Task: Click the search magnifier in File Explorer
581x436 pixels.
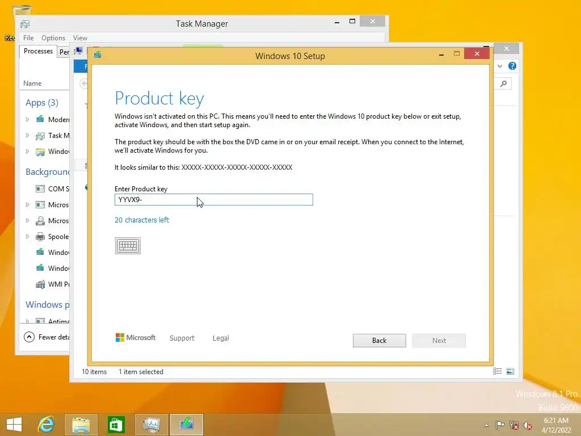Action: click(x=504, y=84)
